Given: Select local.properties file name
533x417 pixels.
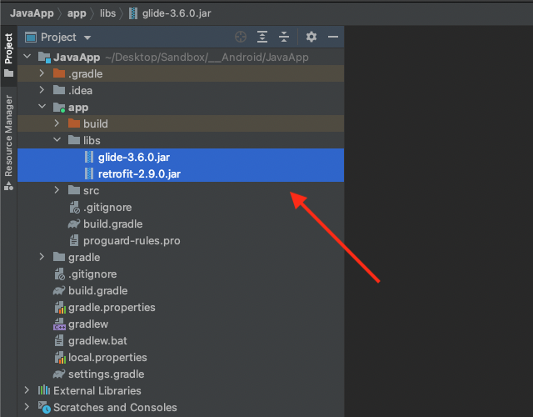Looking at the screenshot, I should [107, 357].
